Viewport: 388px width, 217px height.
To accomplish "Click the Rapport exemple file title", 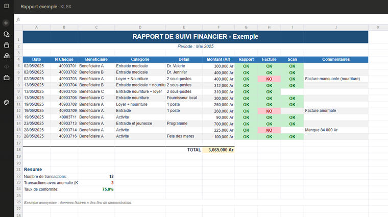I will pyautogui.click(x=39, y=7).
